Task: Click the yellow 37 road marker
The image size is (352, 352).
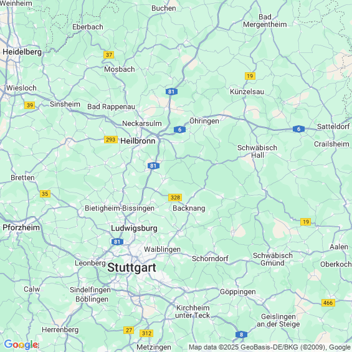Action: pyautogui.click(x=109, y=55)
